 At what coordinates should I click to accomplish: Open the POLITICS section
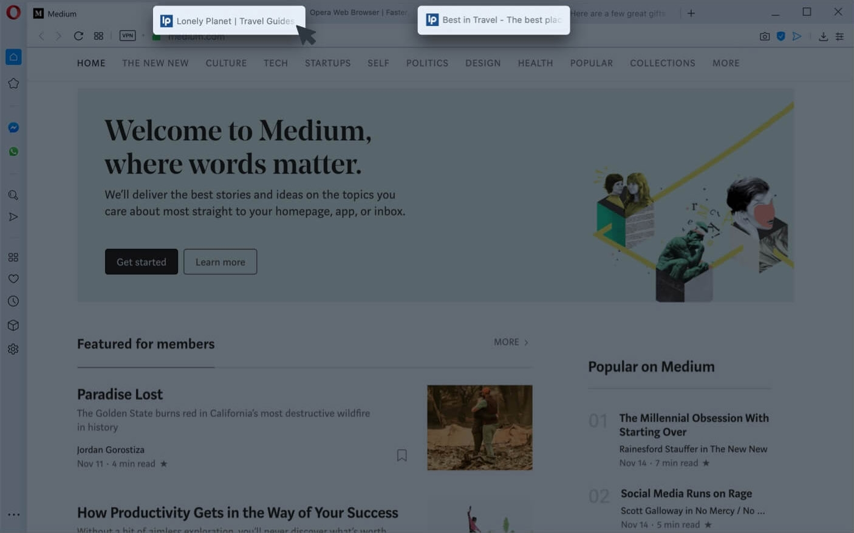pos(428,63)
